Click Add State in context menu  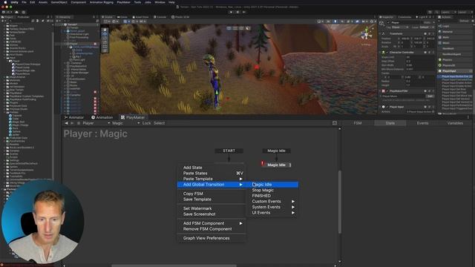[211, 168]
